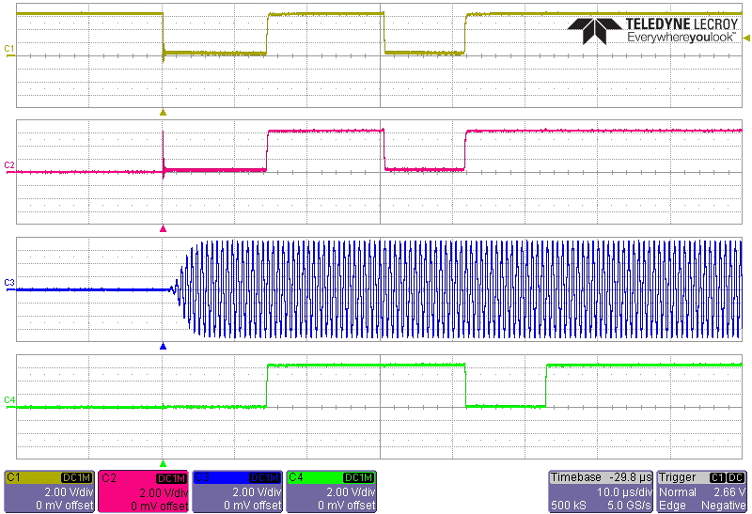The height and width of the screenshot is (514, 752).
Task: Open the Timebase settings descriptor
Action: (600, 491)
